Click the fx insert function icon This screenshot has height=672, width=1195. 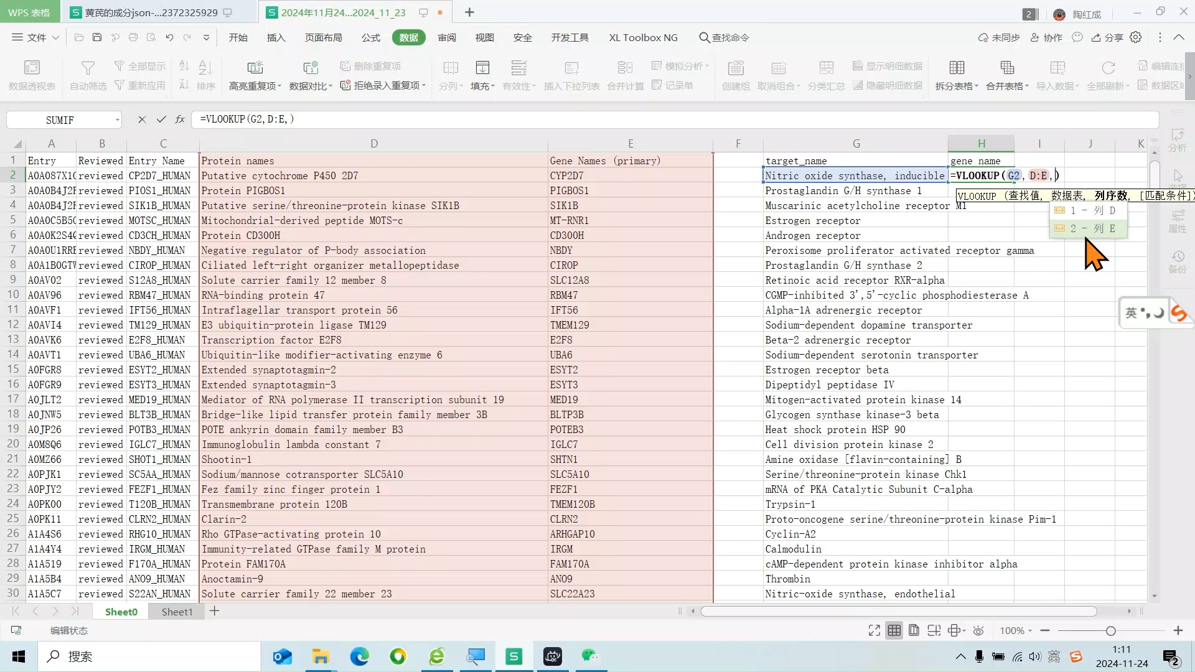(x=180, y=119)
